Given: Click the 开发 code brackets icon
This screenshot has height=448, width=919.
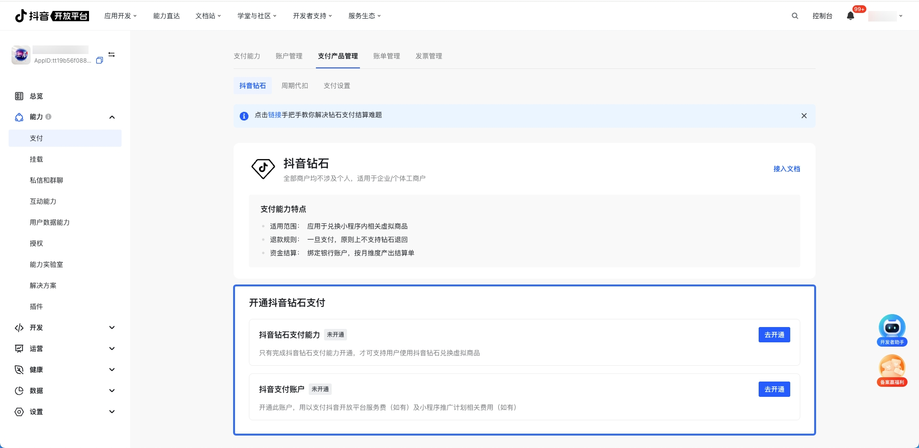Looking at the screenshot, I should coord(19,328).
